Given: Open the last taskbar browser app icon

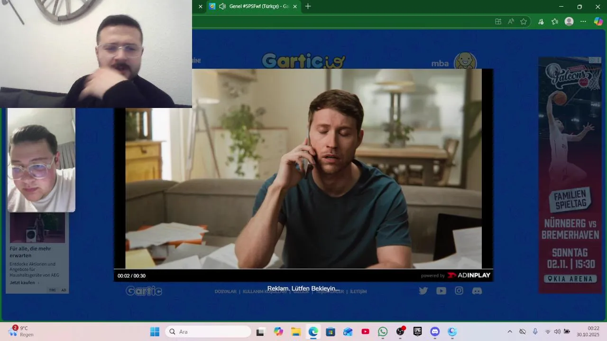Looking at the screenshot, I should [x=452, y=332].
